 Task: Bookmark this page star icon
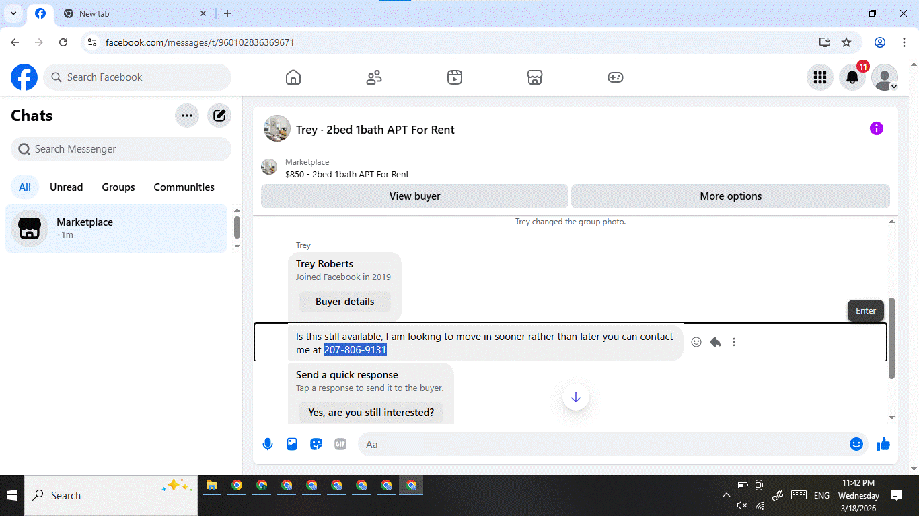click(x=846, y=42)
